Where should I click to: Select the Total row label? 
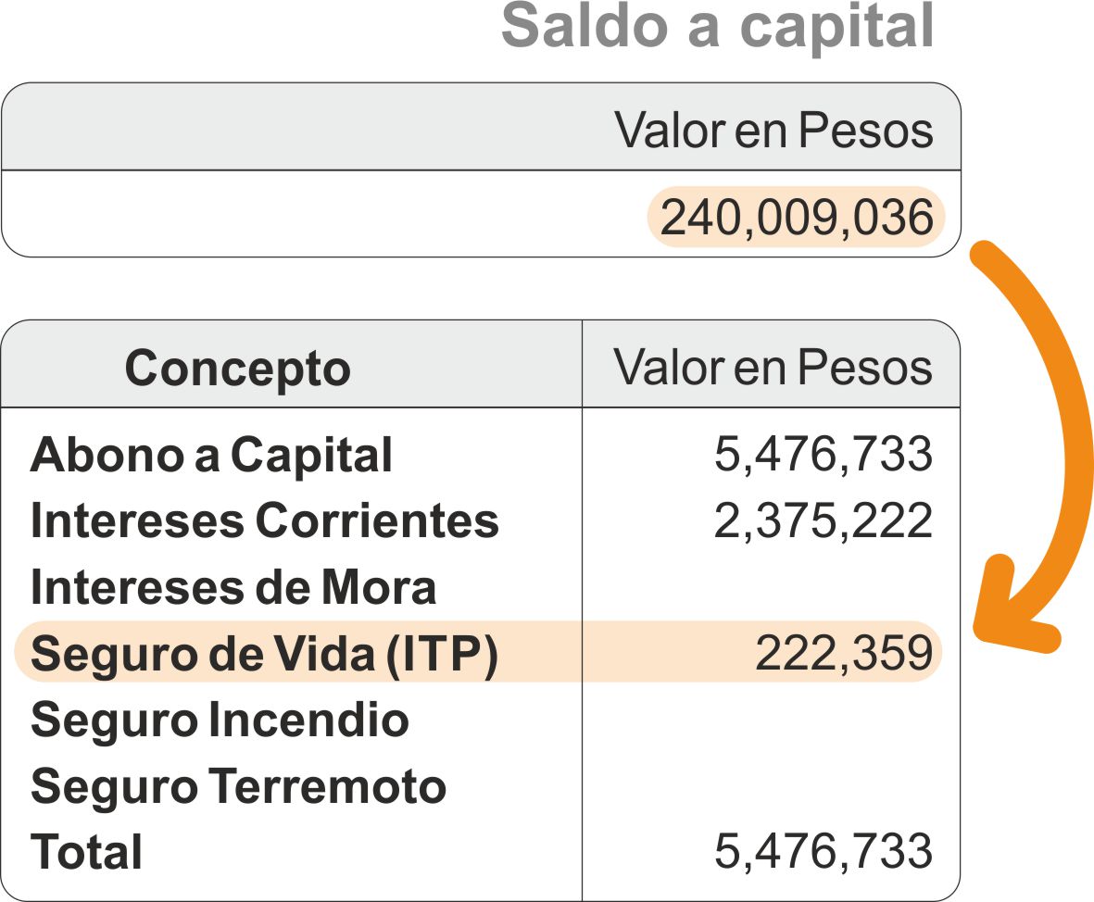87,853
